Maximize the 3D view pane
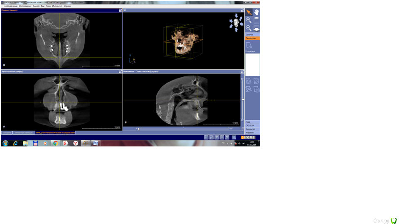399x224 pixels. [x=242, y=10]
